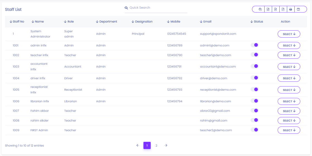312x156 pixels.
Task: Go to next page arrow
Action: [166, 145]
